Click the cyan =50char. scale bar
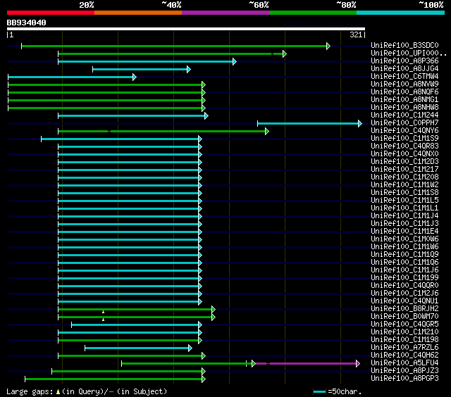Image resolution: width=451 pixels, height=397 pixels. (319, 391)
